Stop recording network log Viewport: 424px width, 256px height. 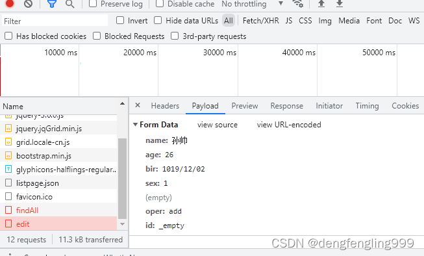click(10, 3)
